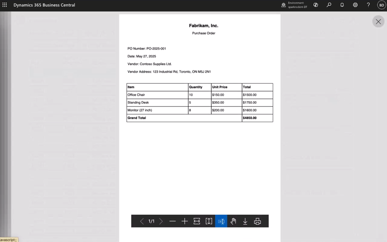387x242 pixels.
Task: Enable the hand pan tool
Action: [x=233, y=221]
